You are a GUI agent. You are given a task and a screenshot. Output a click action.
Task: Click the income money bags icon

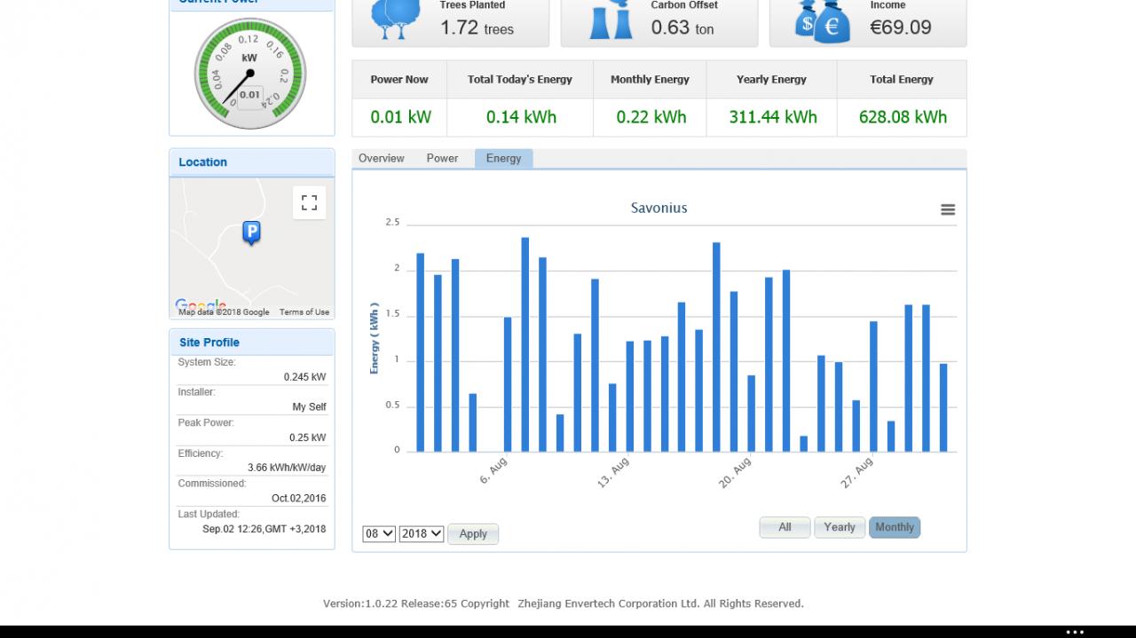click(822, 21)
